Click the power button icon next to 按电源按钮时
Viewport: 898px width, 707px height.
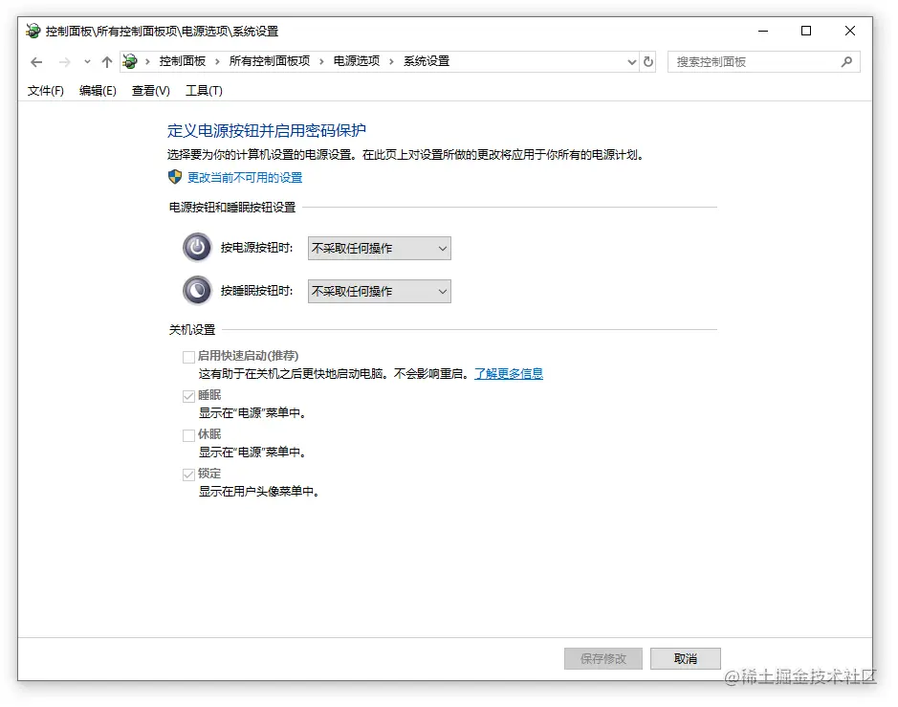196,247
